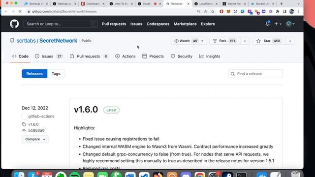Click the Star count 458
Screen dimensions: 315x177
(277, 41)
